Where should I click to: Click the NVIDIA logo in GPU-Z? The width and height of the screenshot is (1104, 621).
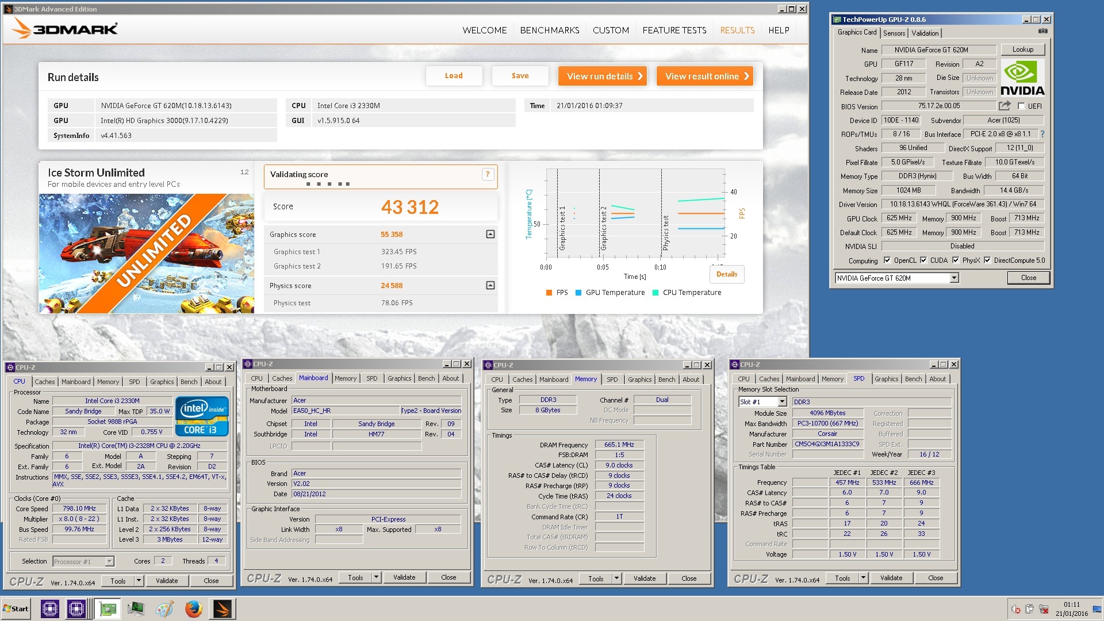[x=1022, y=78]
